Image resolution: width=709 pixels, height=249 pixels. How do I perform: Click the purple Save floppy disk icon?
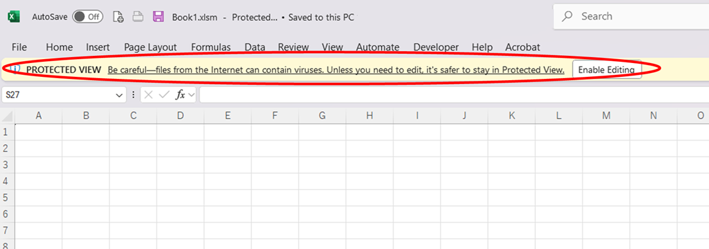tap(158, 17)
